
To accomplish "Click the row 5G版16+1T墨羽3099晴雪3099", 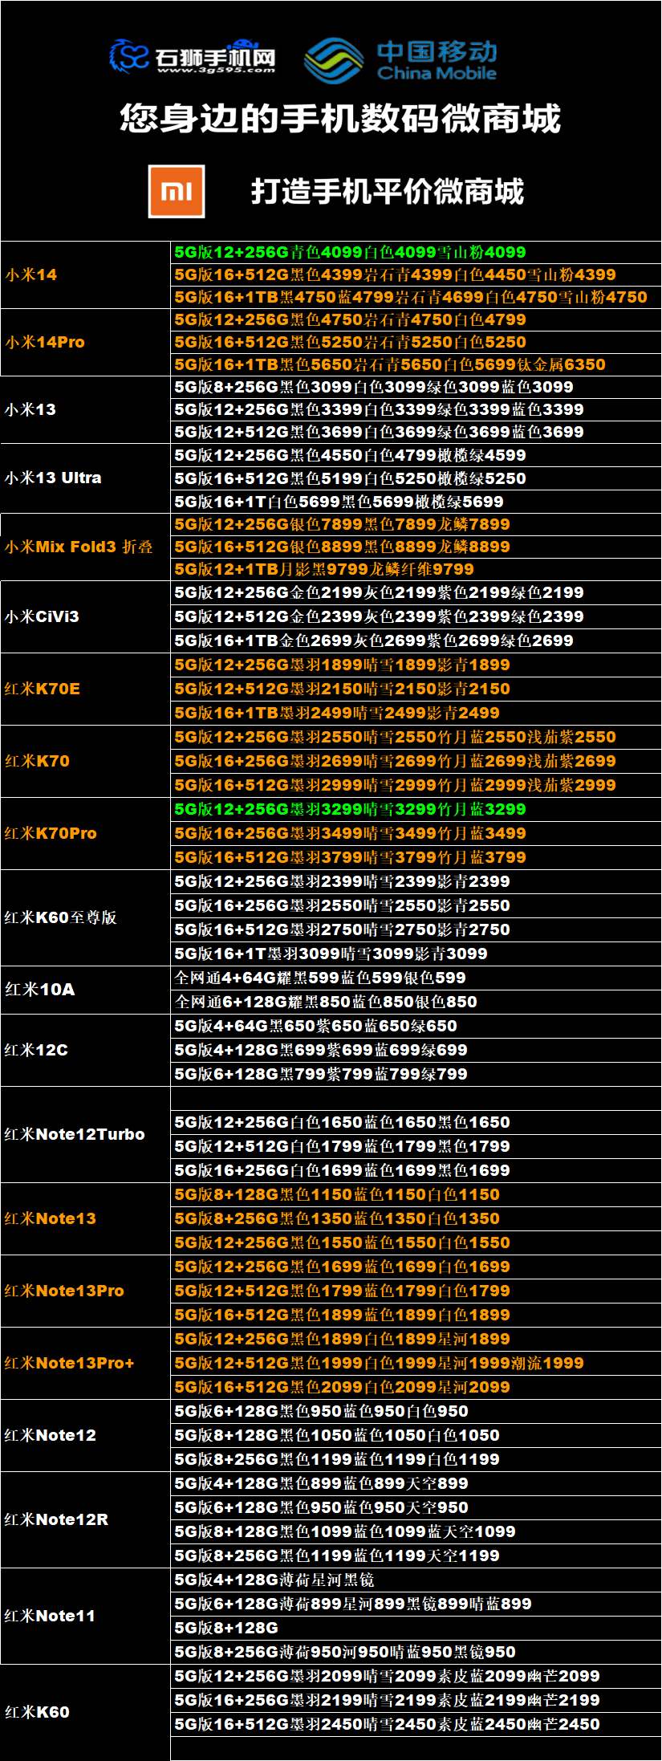I will [x=416, y=954].
